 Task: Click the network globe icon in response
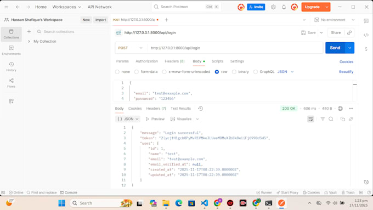341,109
